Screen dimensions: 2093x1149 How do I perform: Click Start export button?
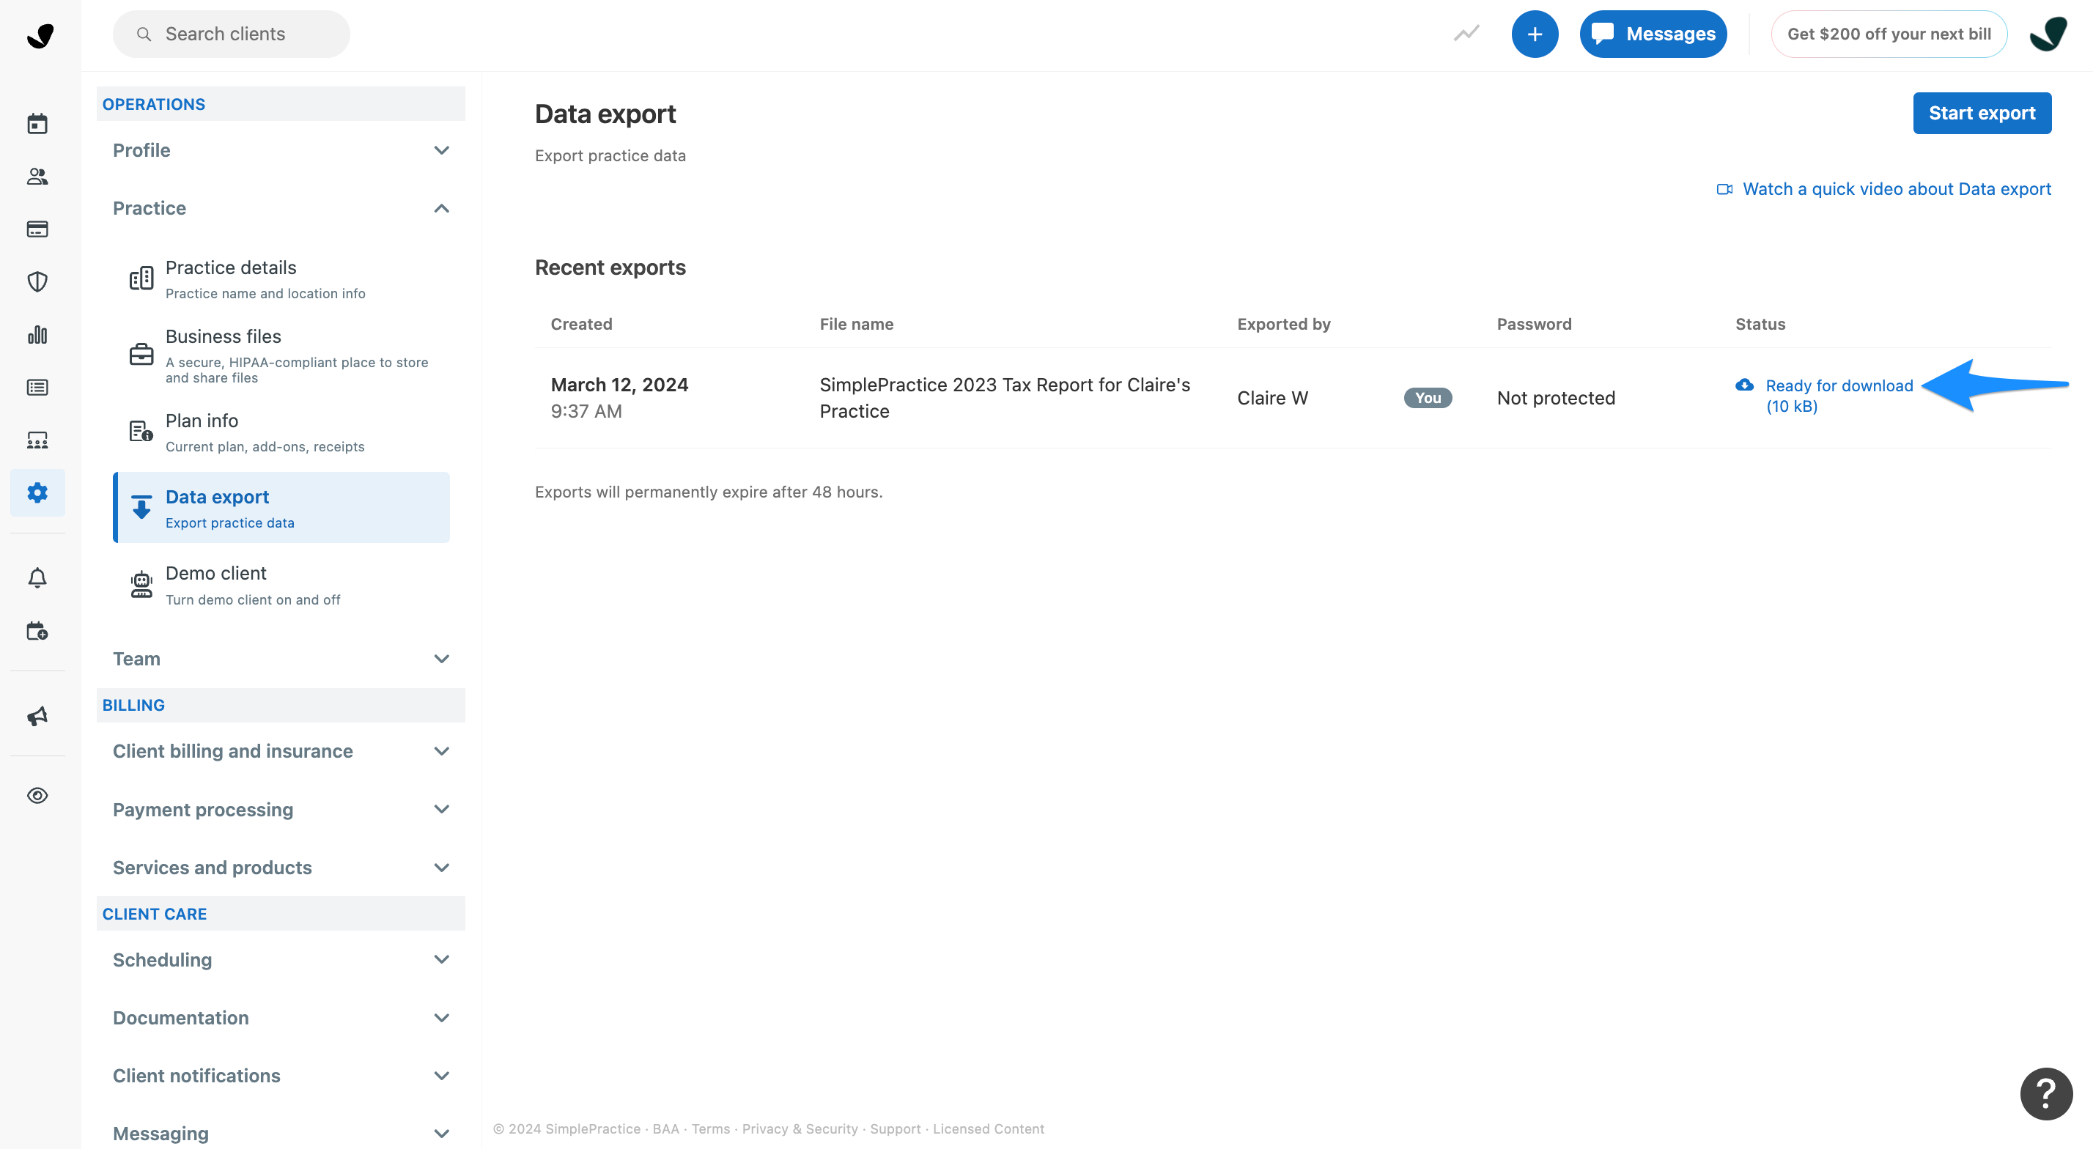click(x=1982, y=113)
